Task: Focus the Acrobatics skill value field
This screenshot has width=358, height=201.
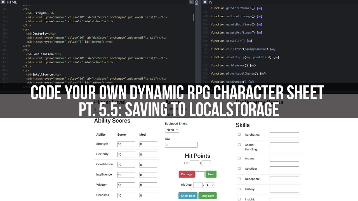Action: pos(284,135)
